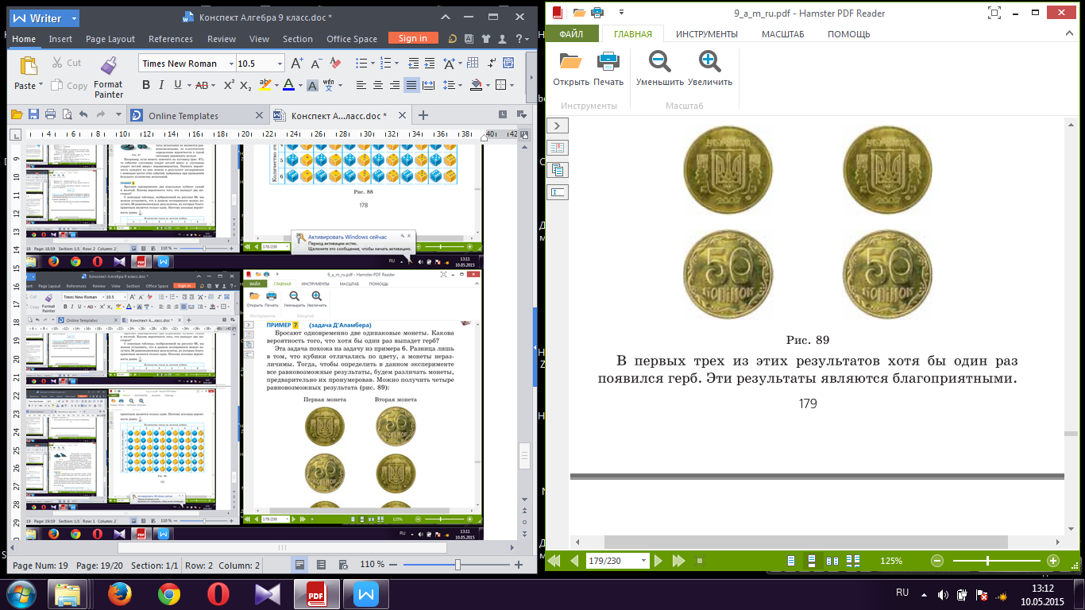Select justify paragraph alignment
1085x610 pixels.
411,86
